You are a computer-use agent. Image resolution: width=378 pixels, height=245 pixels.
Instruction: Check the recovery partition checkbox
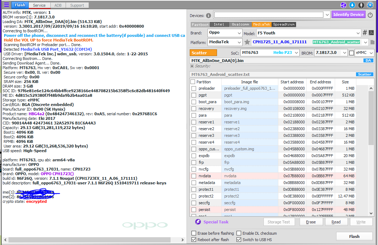(x=194, y=109)
